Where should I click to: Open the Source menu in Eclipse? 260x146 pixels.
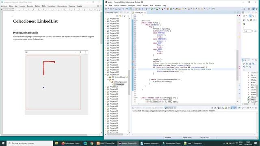[116, 5]
